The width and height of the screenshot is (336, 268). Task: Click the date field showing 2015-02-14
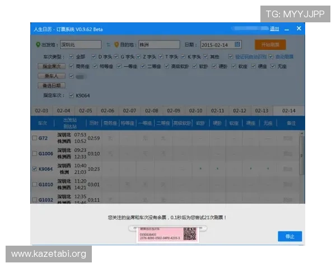pos(221,45)
